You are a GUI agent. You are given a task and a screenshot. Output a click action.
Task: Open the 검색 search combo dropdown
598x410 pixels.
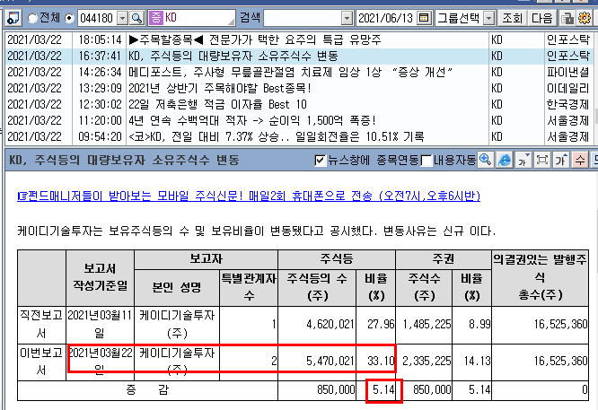coord(347,18)
